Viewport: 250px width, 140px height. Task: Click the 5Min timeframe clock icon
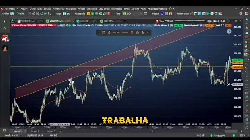[x=18, y=14]
